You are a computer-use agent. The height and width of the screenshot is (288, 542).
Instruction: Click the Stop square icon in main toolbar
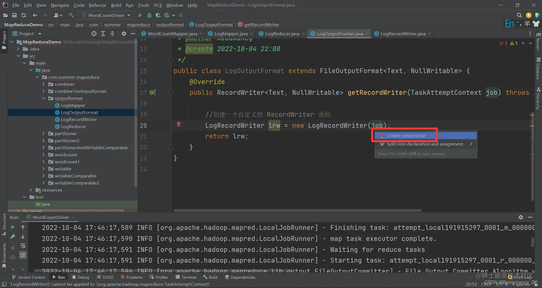pyautogui.click(x=181, y=15)
